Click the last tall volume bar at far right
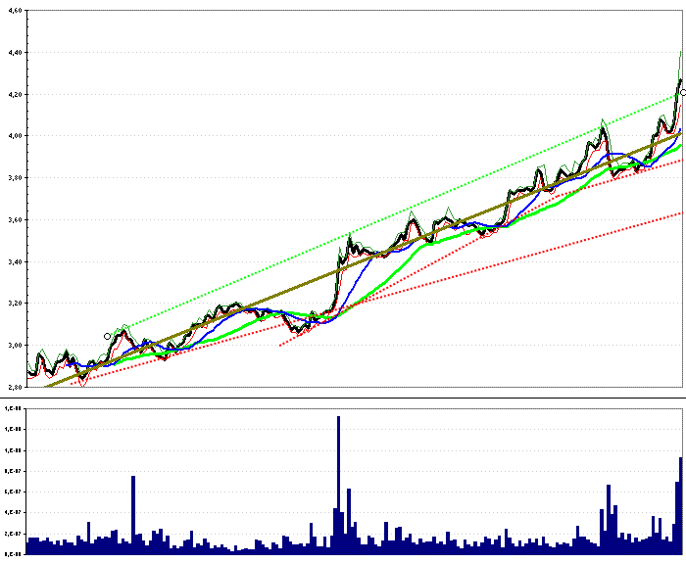Viewport: 686px width, 563px height. [681, 506]
